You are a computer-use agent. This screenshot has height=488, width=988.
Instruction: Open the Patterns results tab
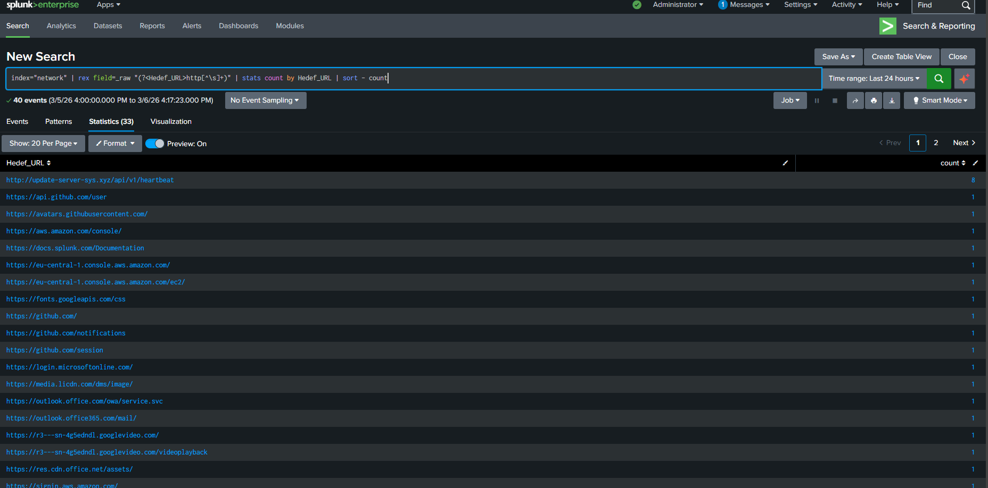(59, 122)
